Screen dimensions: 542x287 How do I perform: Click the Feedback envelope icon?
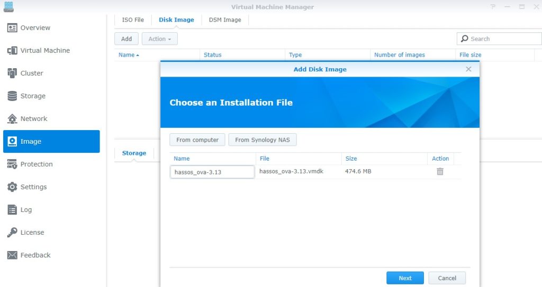click(12, 255)
